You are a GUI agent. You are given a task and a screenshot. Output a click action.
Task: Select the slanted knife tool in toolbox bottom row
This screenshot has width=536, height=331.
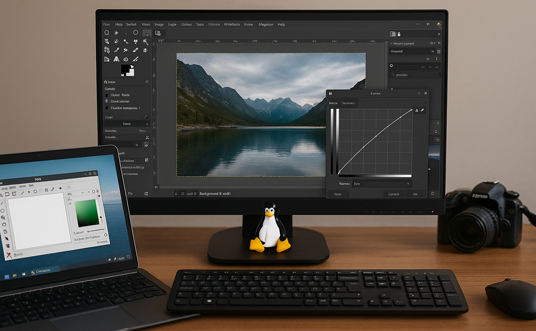click(x=136, y=59)
